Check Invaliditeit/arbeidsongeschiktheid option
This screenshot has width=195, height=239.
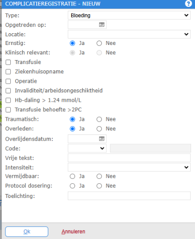pyautogui.click(x=8, y=91)
